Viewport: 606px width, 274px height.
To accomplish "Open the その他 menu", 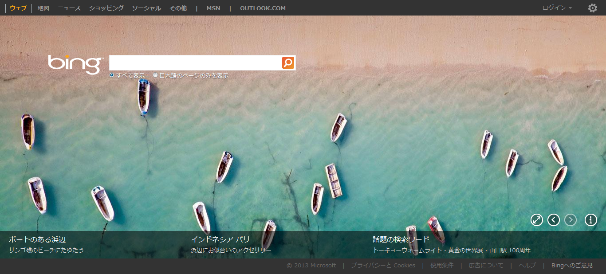I will click(178, 8).
